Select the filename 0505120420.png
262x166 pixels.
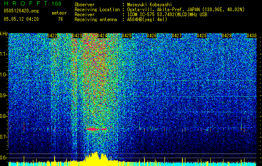pos(21,11)
